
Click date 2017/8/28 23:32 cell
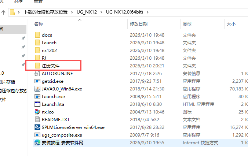tap(147, 127)
